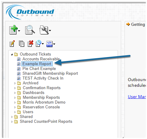Viewport: 147px width, 139px height.
Task: Open TEST Activity Check In report
Action: 43,78
